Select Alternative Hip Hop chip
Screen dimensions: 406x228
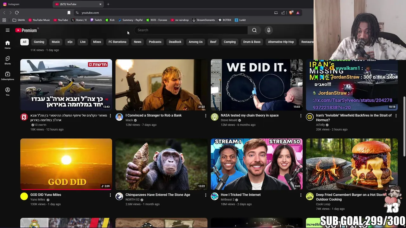tap(281, 42)
